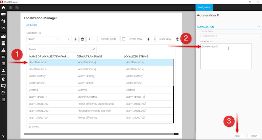The width and height of the screenshot is (262, 140).
Task: Click the '22 entries' count label
Action: (34, 127)
